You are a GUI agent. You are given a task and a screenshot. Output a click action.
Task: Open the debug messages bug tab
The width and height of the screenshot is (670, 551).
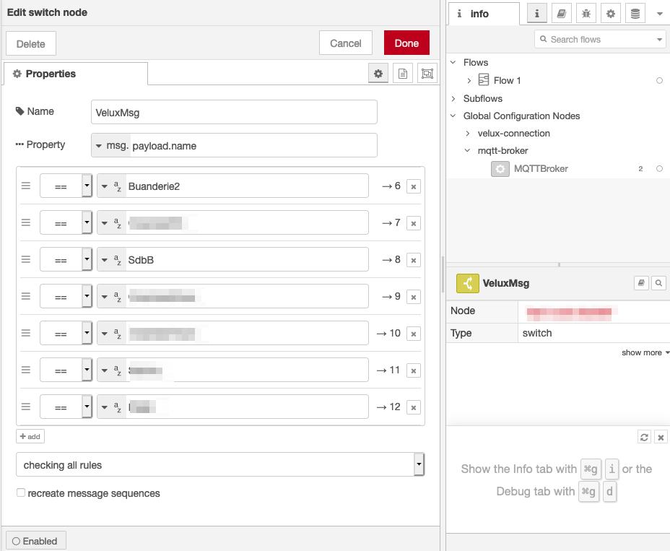pos(586,13)
